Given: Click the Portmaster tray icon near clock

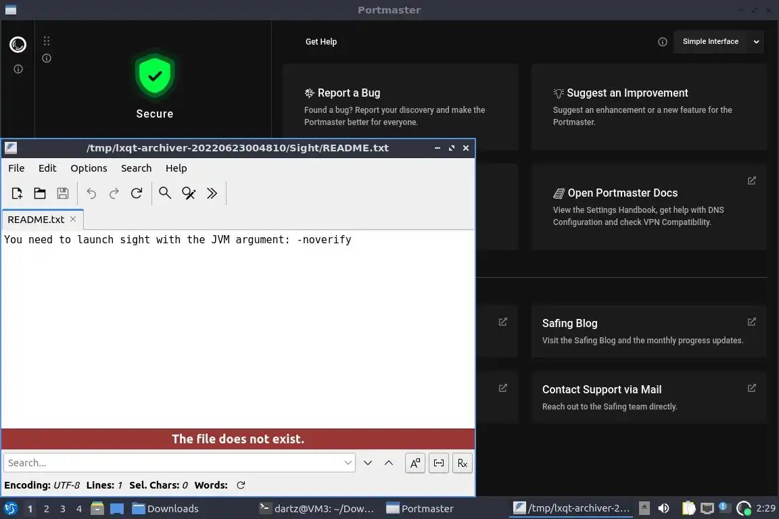Looking at the screenshot, I should tap(744, 508).
